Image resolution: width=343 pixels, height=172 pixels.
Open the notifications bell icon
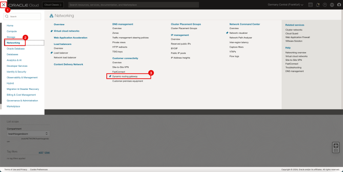tap(317, 4)
